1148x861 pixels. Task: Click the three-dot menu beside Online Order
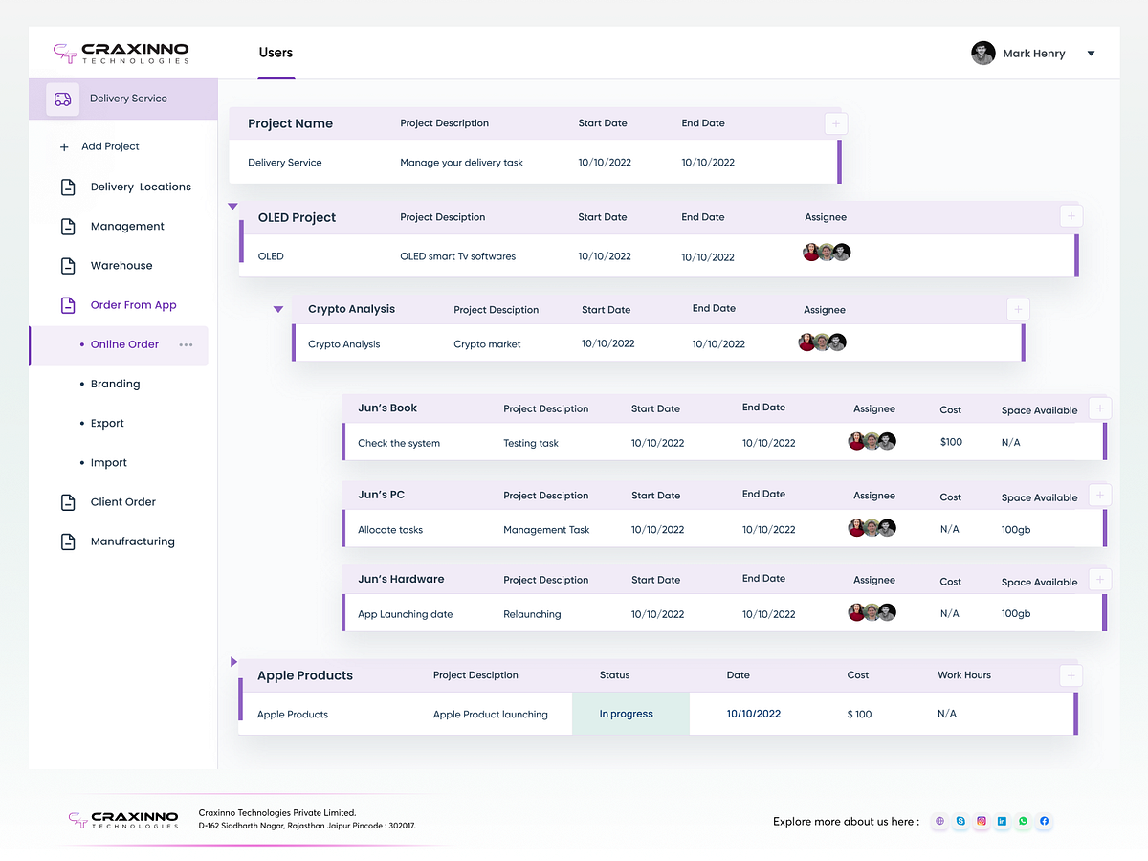coord(186,344)
